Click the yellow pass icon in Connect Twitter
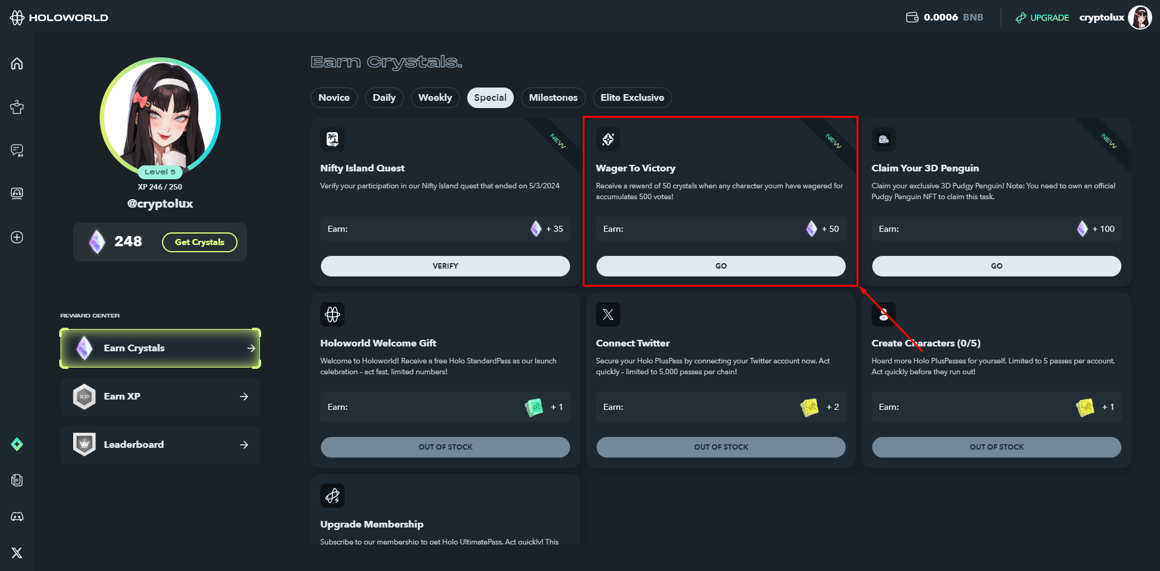 click(810, 407)
